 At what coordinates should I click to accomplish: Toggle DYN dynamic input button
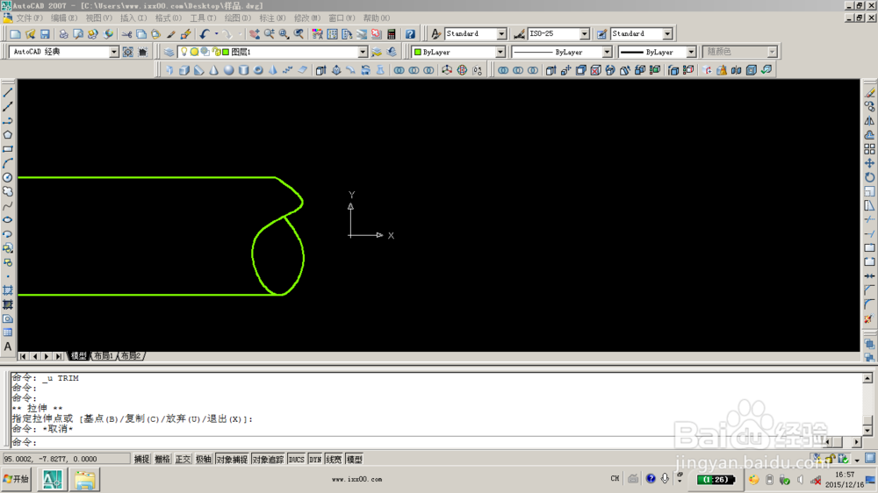click(x=315, y=460)
